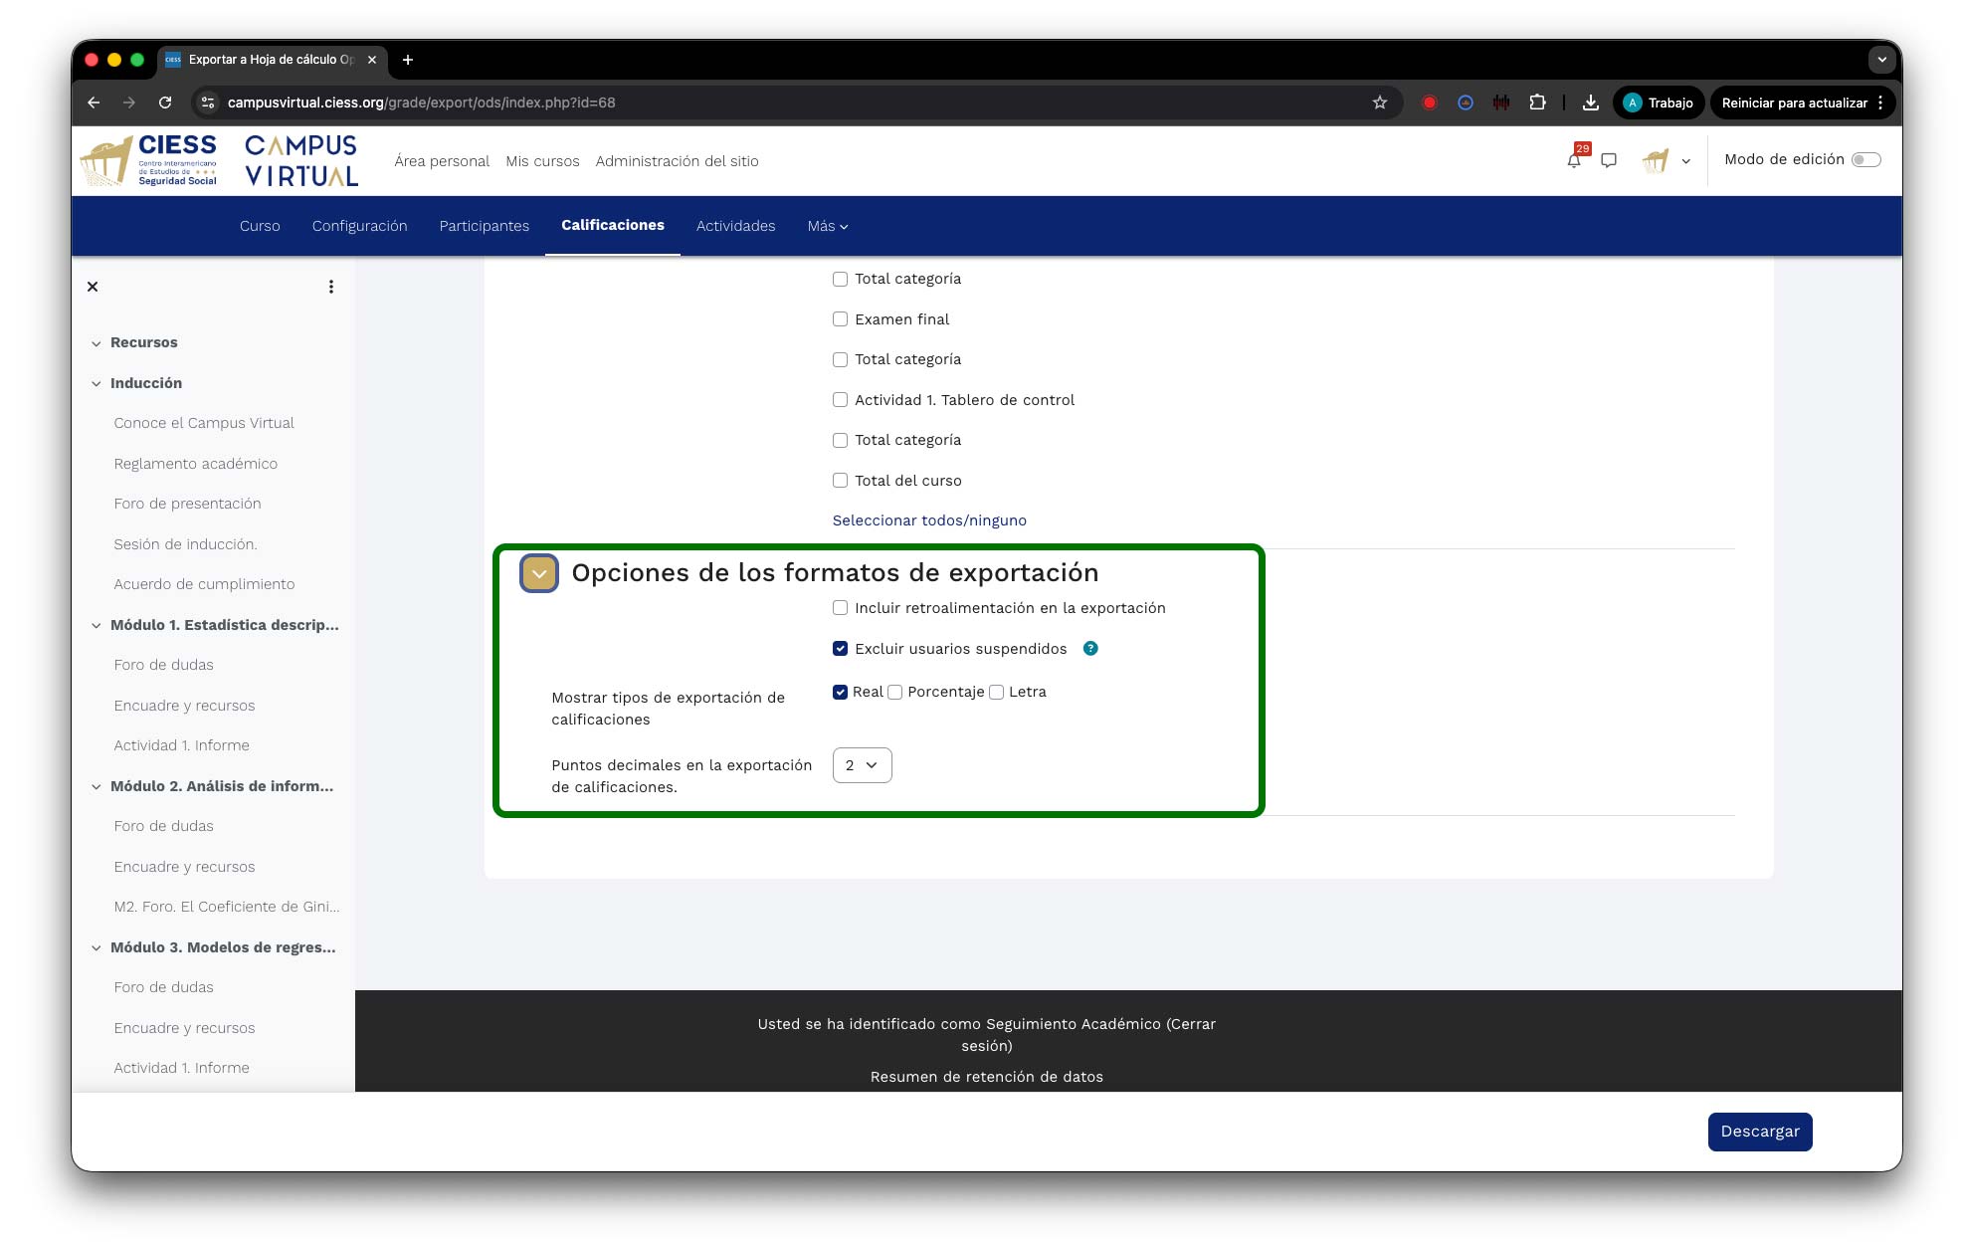The width and height of the screenshot is (1962, 1243).
Task: Click the help icon beside Excluir usuarios suspendidos
Action: pos(1090,649)
